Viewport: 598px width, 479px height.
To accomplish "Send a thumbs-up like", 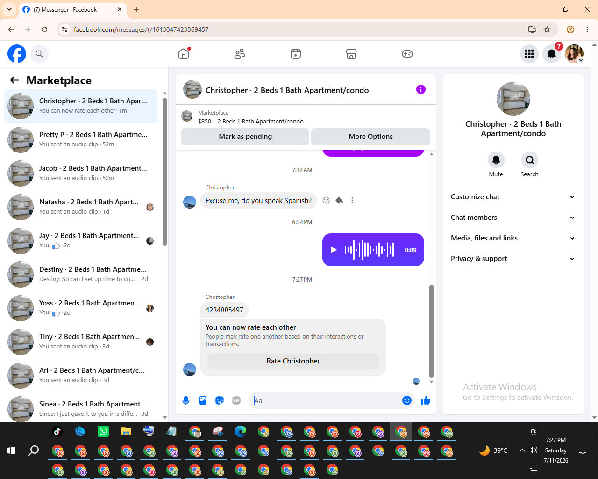I will pos(426,400).
